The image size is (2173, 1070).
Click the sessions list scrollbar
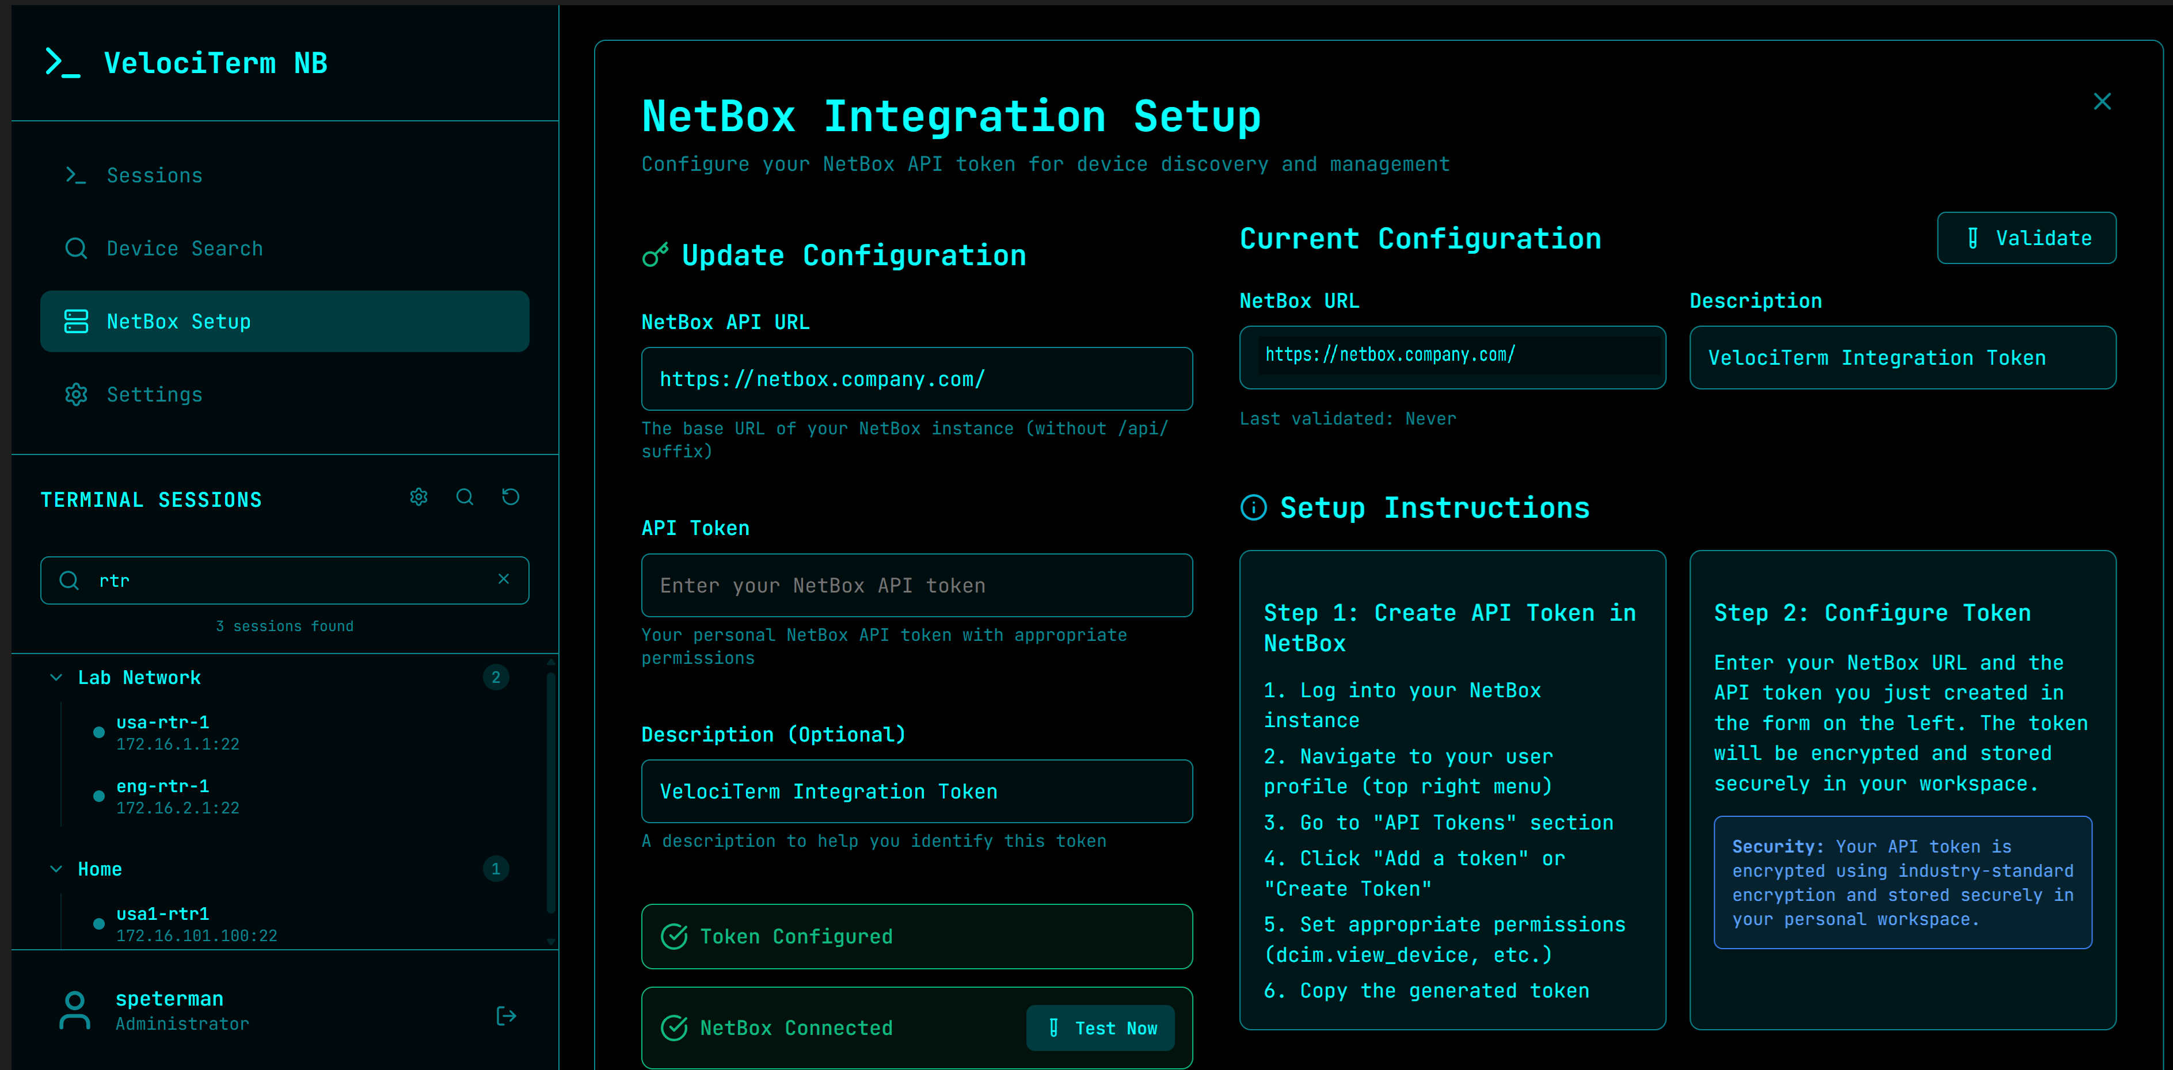pos(551,793)
